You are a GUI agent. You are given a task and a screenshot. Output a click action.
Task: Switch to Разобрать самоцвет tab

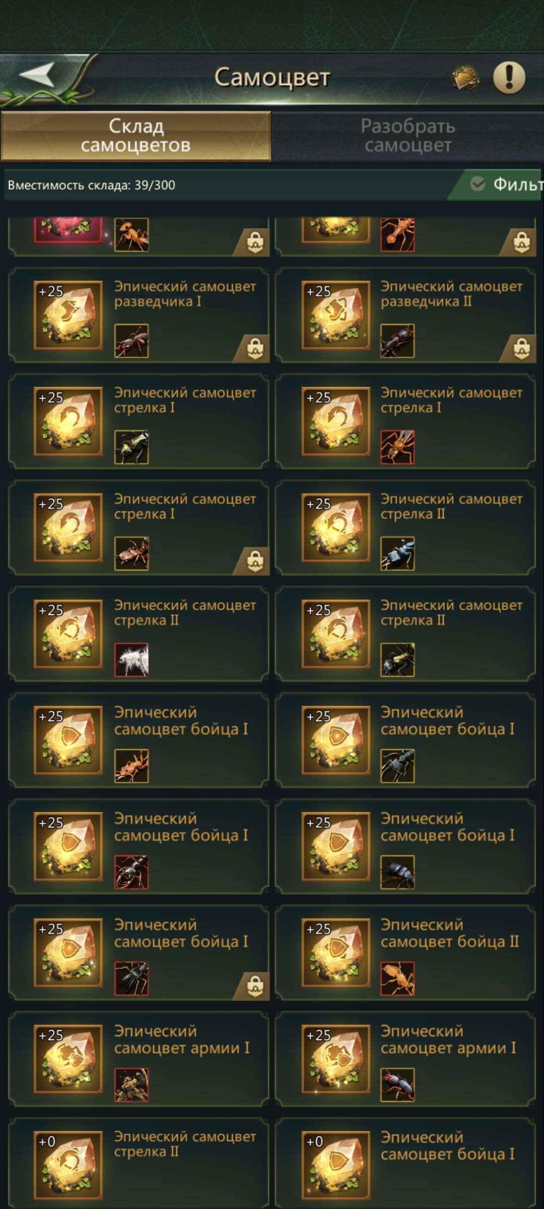(x=408, y=136)
